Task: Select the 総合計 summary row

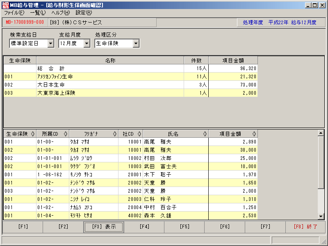Action: coord(131,68)
